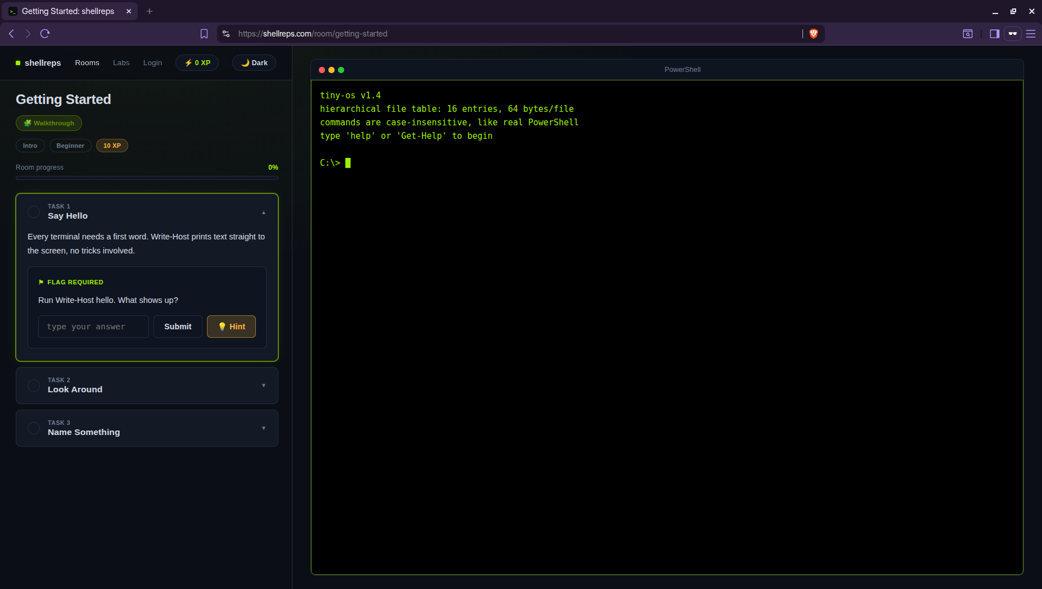Image resolution: width=1042 pixels, height=589 pixels.
Task: Open the Login nav item
Action: pos(152,63)
